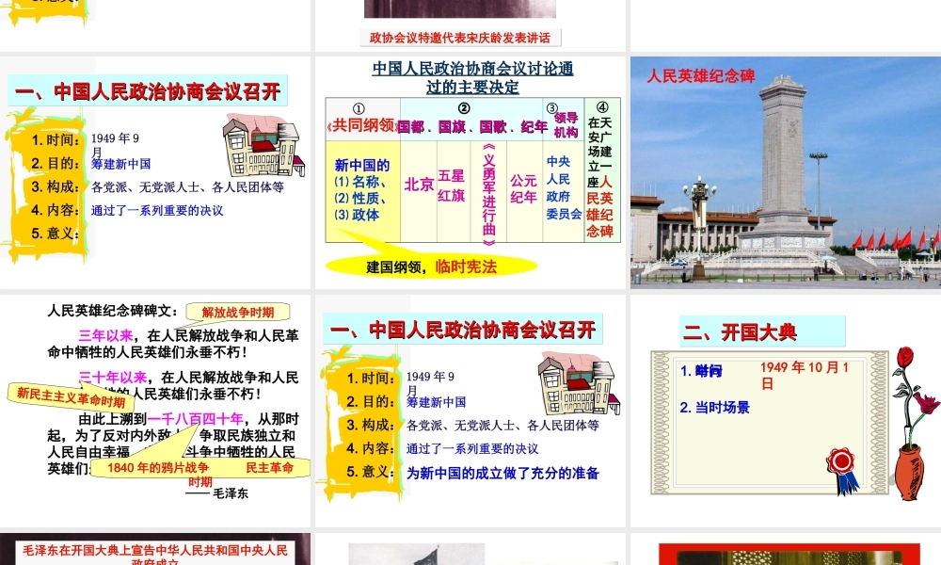Click the pink text 三十年以来
941x565 pixels.
pos(113,377)
